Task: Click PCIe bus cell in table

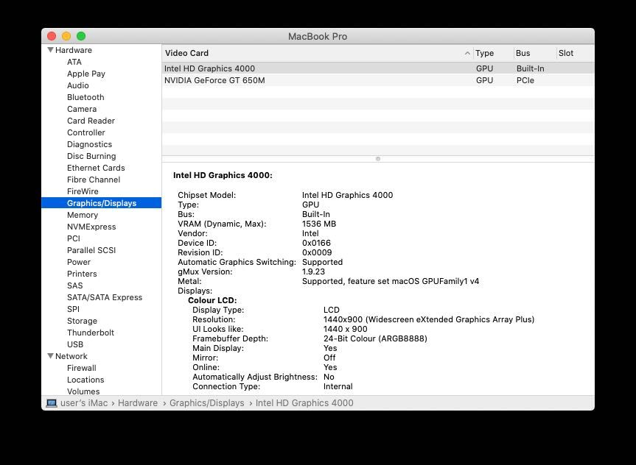Action: [525, 80]
